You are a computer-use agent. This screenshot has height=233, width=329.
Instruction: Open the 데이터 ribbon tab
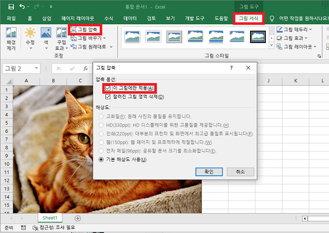130,18
